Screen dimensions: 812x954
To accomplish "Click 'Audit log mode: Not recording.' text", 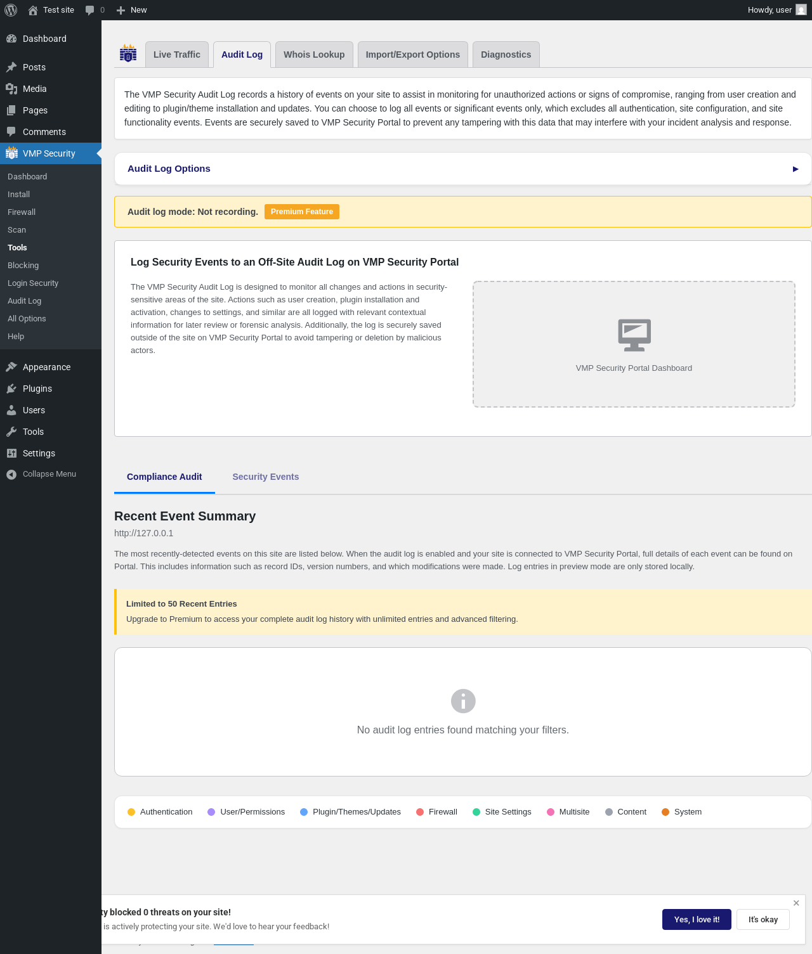I will tap(193, 212).
